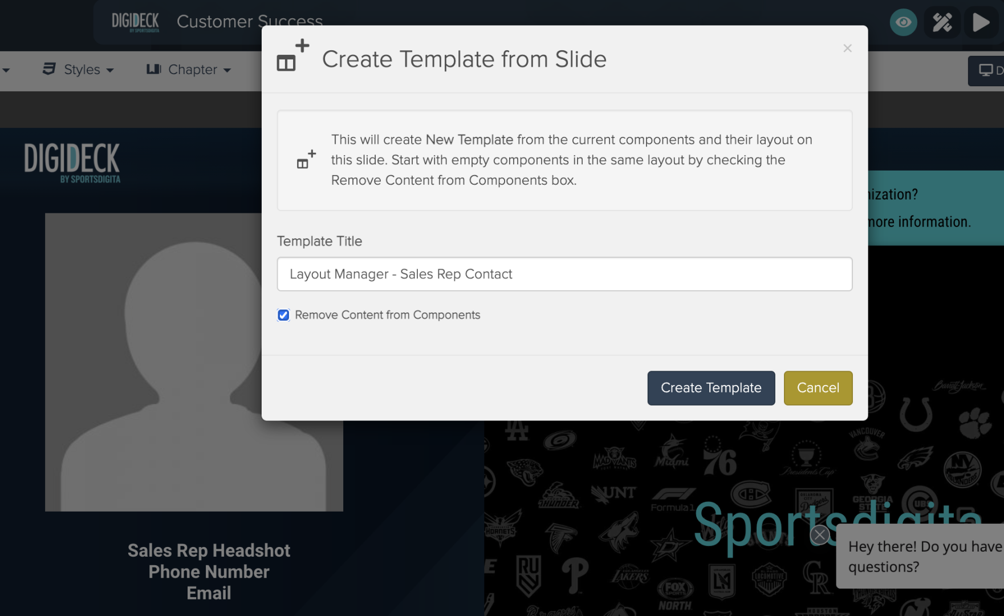Image resolution: width=1004 pixels, height=616 pixels.
Task: Open the cut-off dropdown caret left of Styles
Action: click(6, 70)
